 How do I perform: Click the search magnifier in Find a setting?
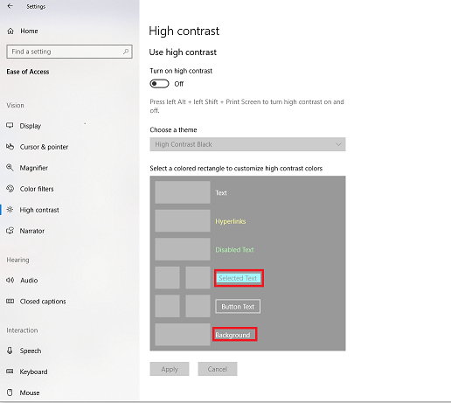(126, 52)
